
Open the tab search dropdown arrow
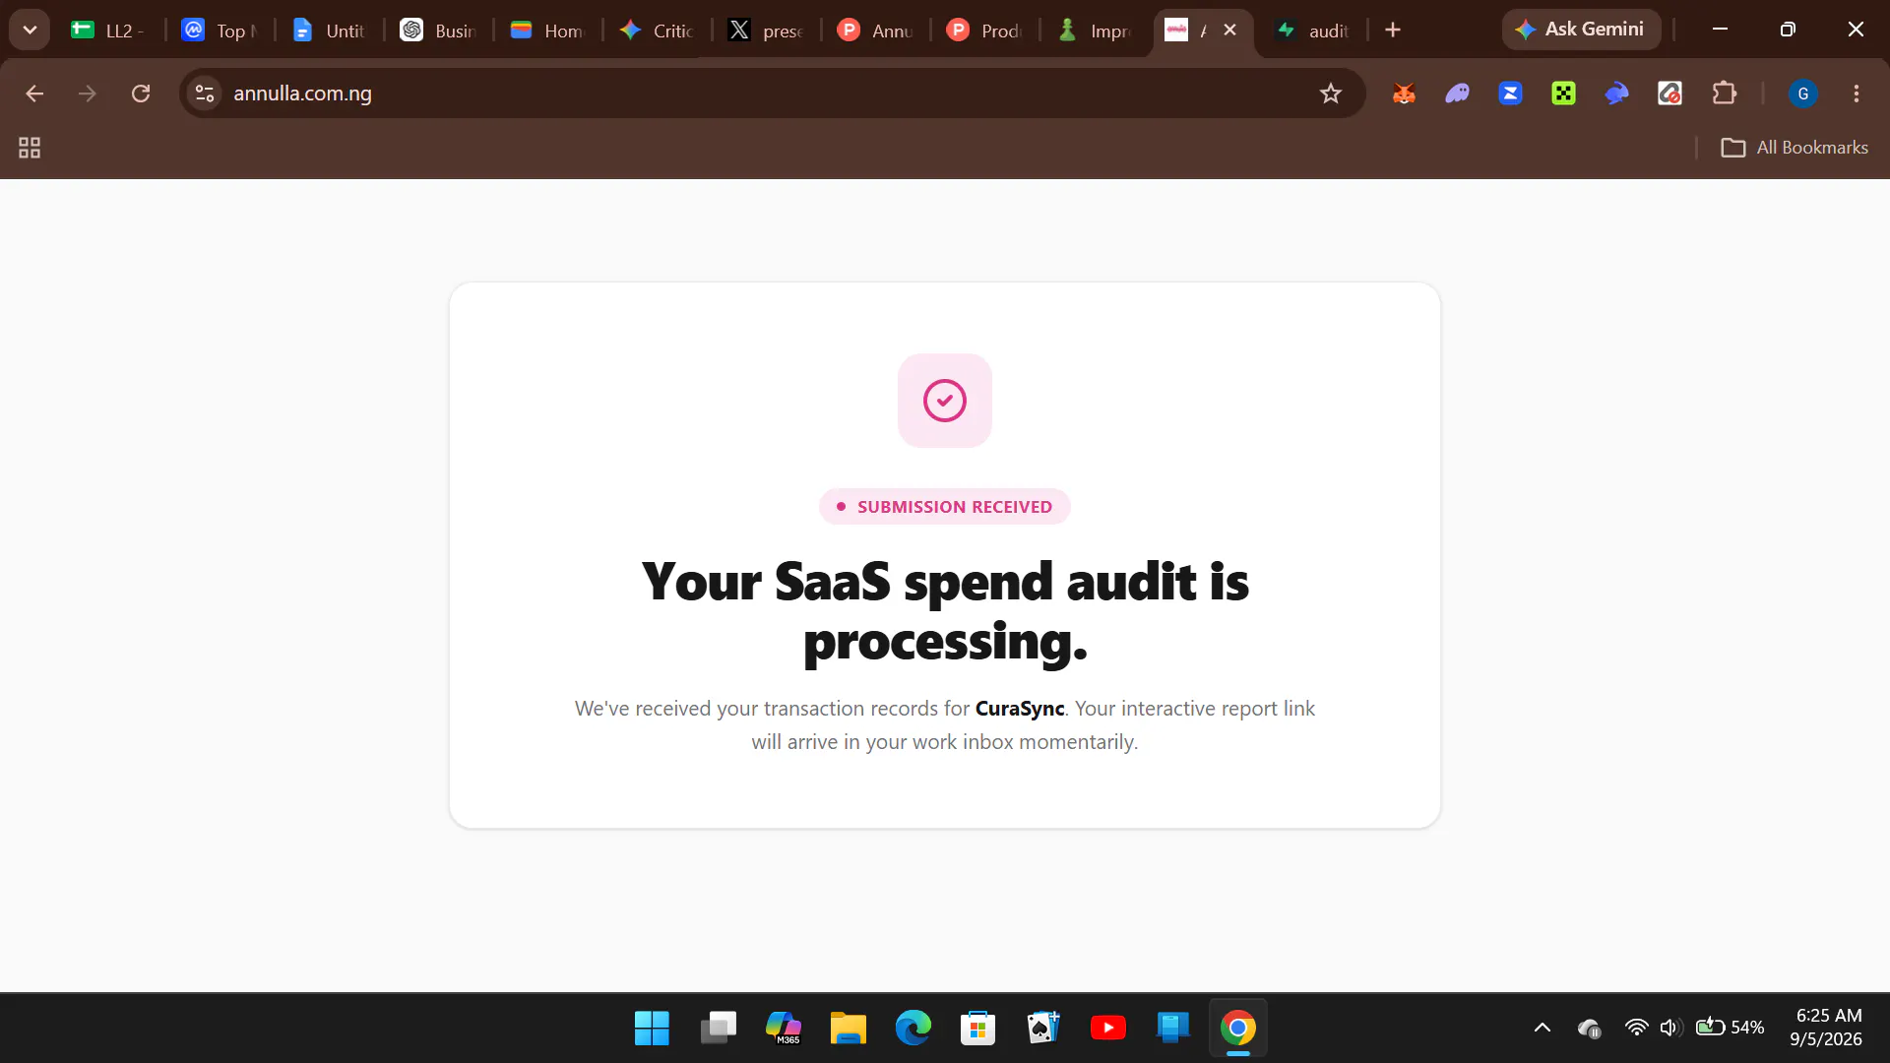tap(30, 30)
